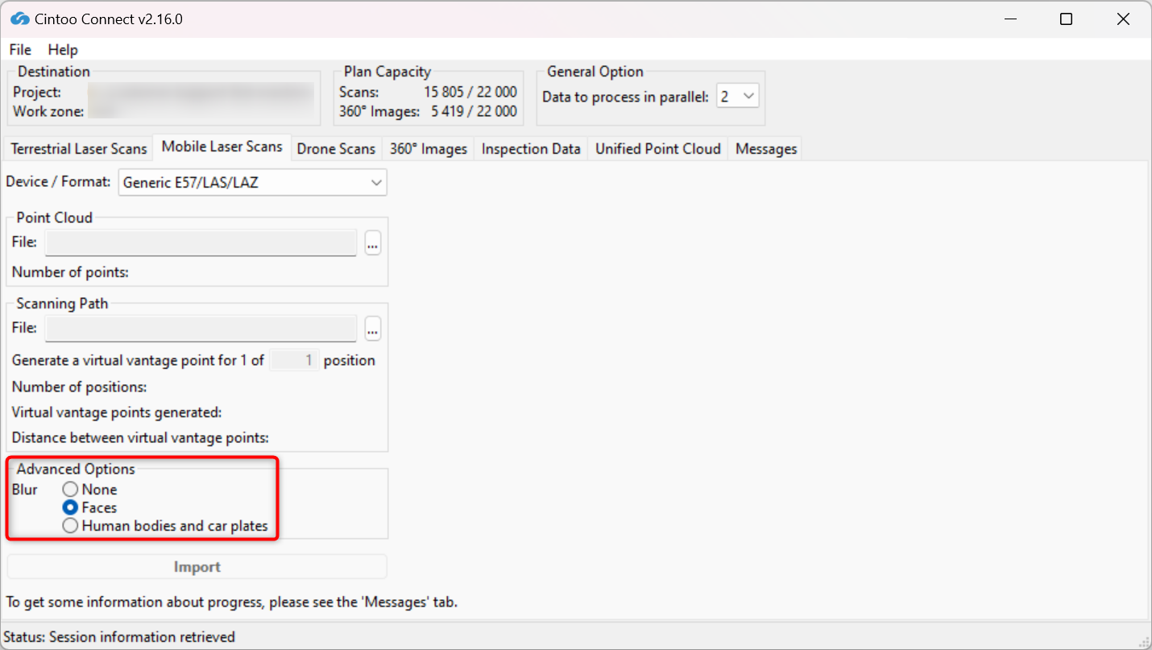Open the Device / Format dropdown
Screen dimensions: 1152x650
click(x=253, y=183)
